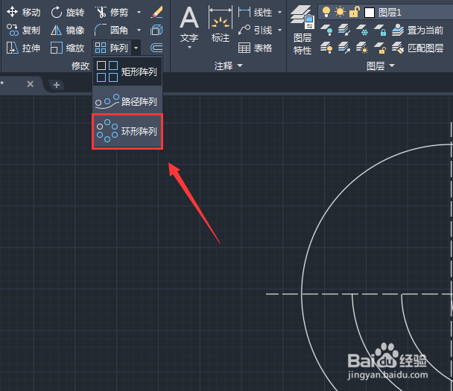Click the layer unisolate icon

pos(343,48)
